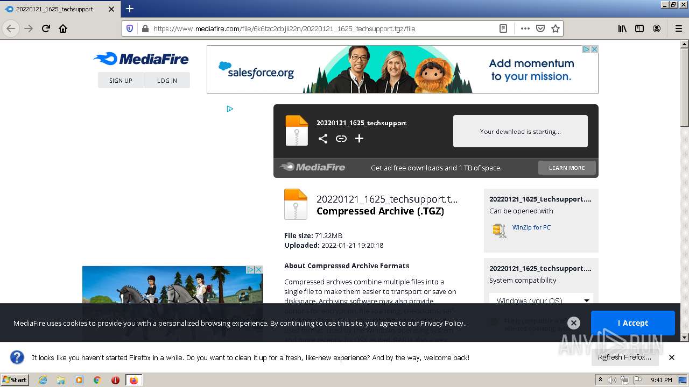Click the Firefox taskbar button
The height and width of the screenshot is (387, 689).
coord(133,380)
